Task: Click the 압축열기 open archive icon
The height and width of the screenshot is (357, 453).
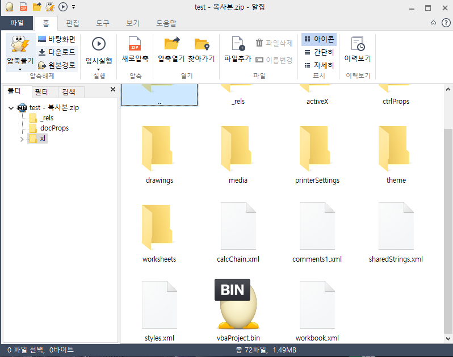Action: (171, 45)
